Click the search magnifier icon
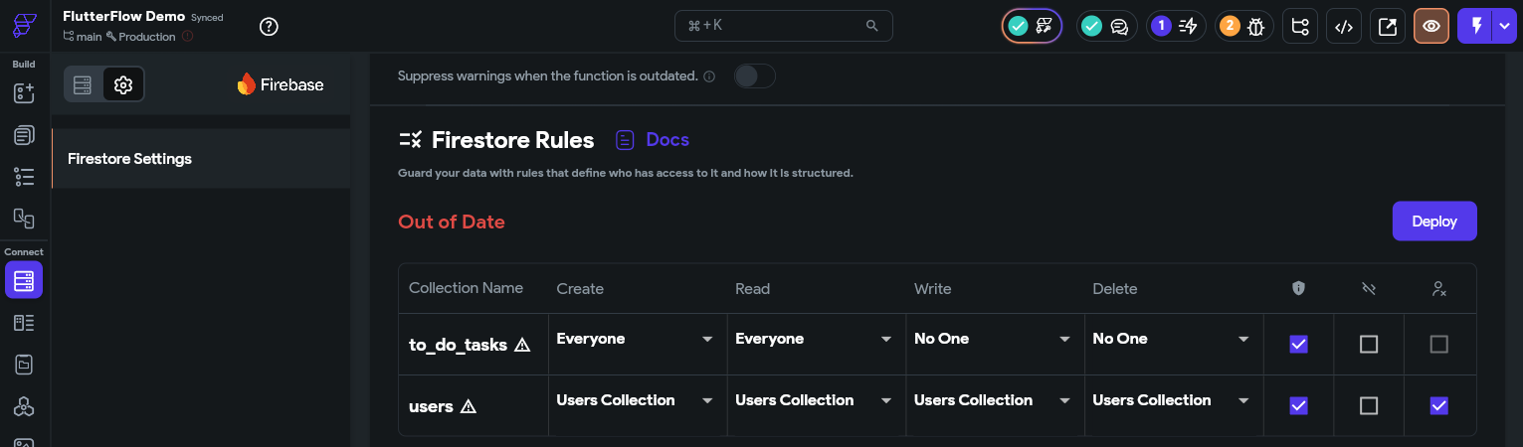This screenshot has height=447, width=1523. [x=872, y=26]
